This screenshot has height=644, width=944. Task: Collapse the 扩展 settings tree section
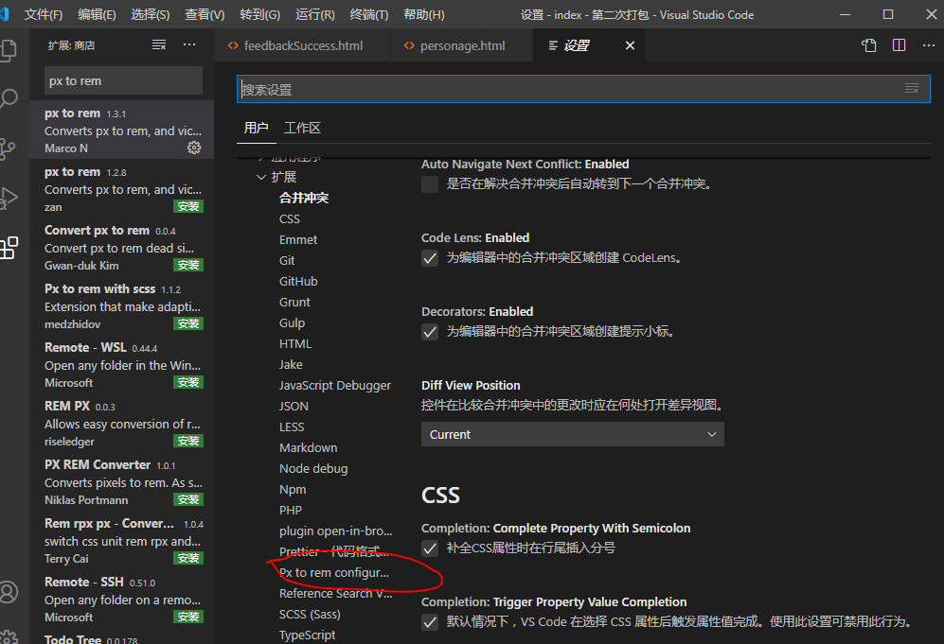[261, 177]
